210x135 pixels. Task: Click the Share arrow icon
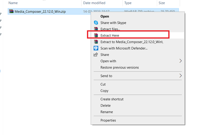coord(96,55)
